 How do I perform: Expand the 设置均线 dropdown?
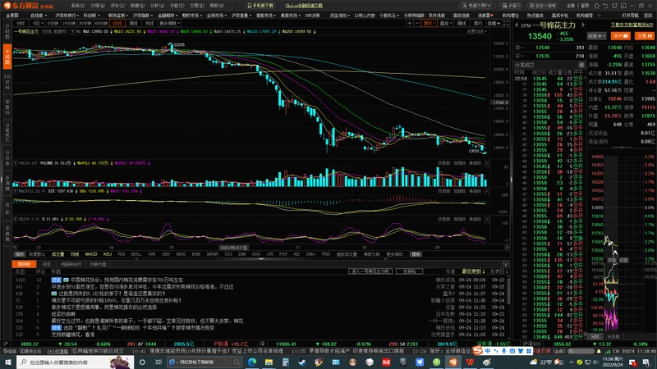477,31
